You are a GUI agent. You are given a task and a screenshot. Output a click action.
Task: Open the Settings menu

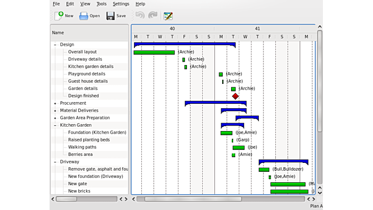pos(121,4)
